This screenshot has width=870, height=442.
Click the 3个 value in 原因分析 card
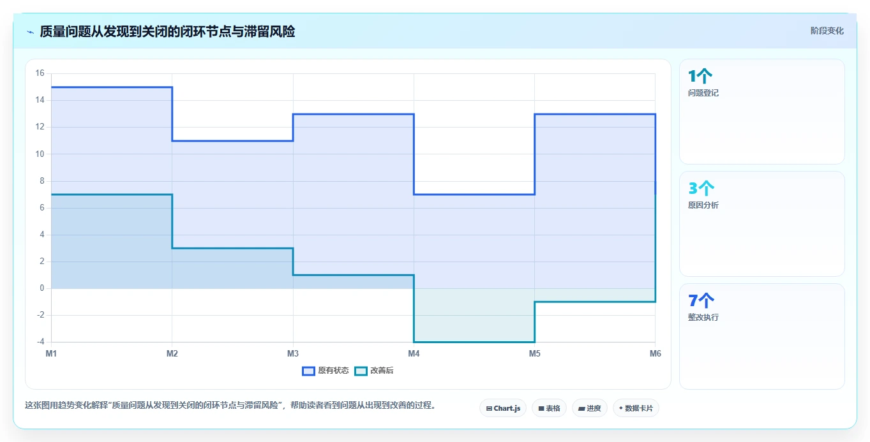point(701,189)
